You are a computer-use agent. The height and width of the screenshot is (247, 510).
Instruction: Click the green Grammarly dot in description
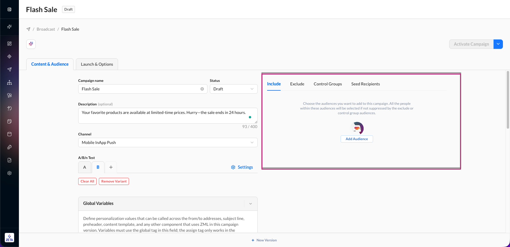(x=250, y=117)
